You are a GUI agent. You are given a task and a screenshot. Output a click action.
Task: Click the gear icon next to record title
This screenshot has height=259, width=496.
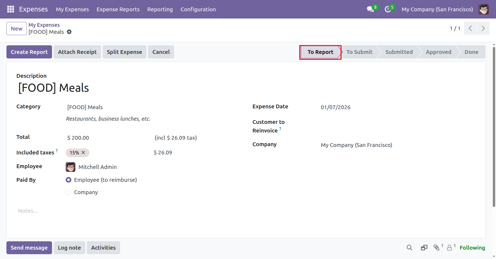69,32
